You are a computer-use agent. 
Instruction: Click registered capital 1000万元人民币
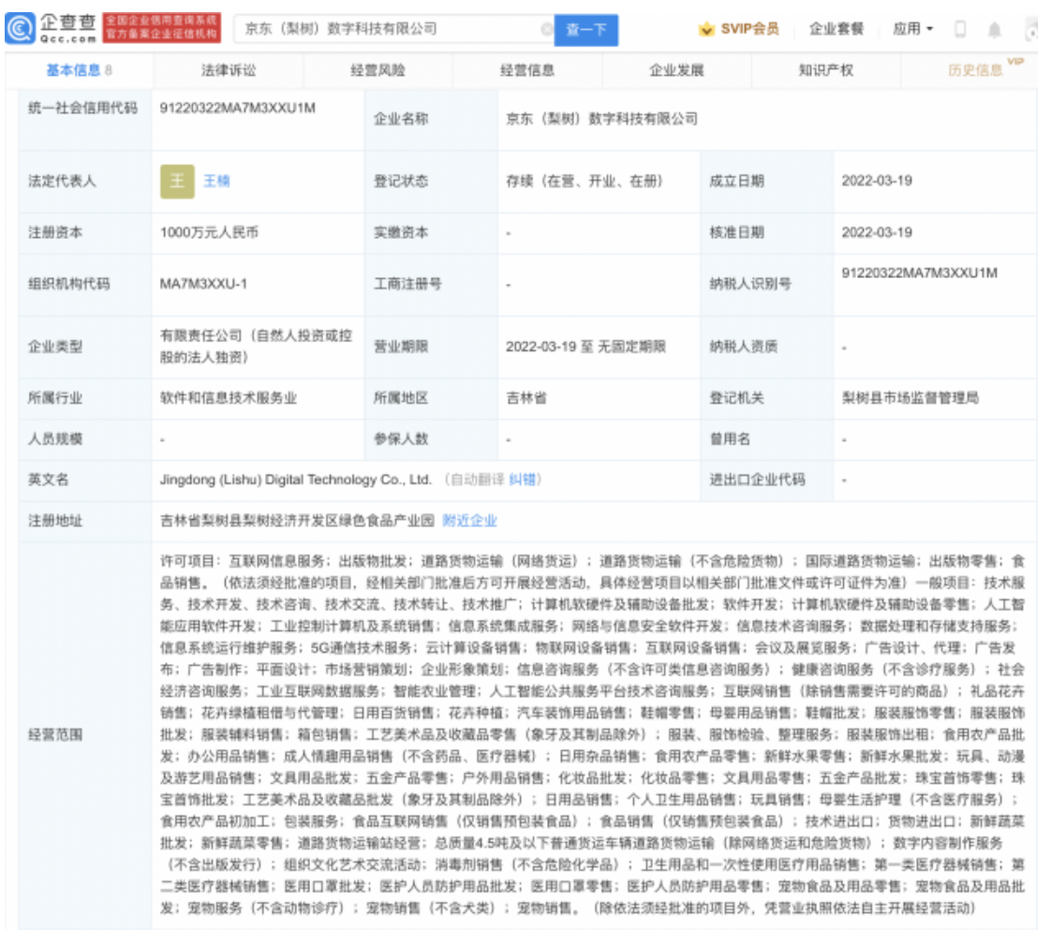tap(209, 232)
